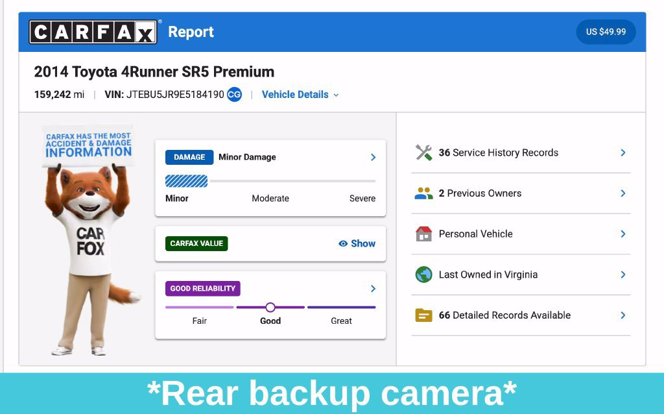
Task: Show the CARFAX Value with eye icon
Action: 357,243
